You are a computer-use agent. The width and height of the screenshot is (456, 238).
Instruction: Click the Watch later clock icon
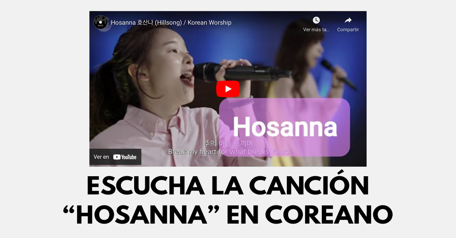[316, 20]
